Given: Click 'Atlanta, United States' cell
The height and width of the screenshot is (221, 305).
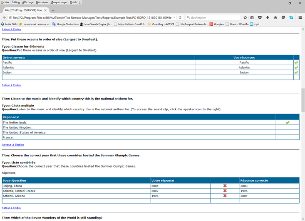Looking at the screenshot, I should 77,191.
